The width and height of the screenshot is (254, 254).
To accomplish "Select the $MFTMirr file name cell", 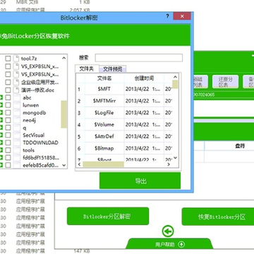I will (104, 101).
